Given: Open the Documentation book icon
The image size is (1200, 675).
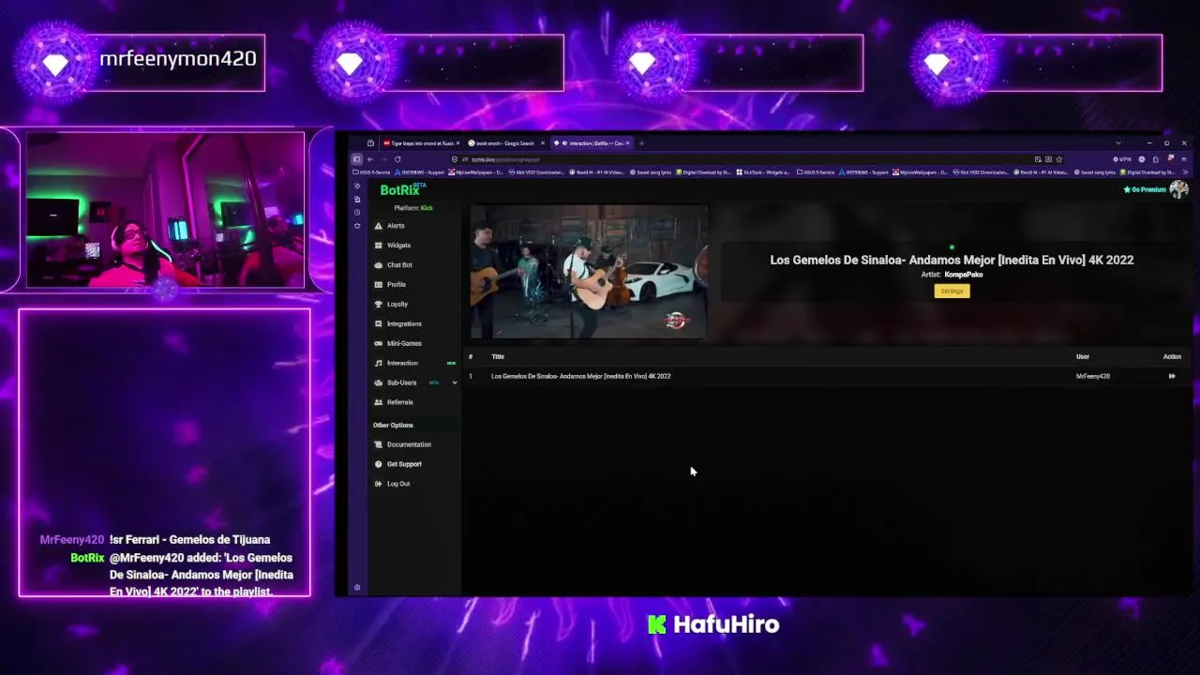Looking at the screenshot, I should click(x=378, y=445).
